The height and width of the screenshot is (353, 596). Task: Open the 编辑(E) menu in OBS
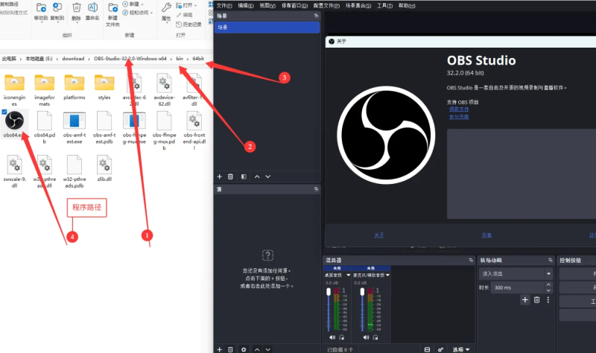pos(246,6)
